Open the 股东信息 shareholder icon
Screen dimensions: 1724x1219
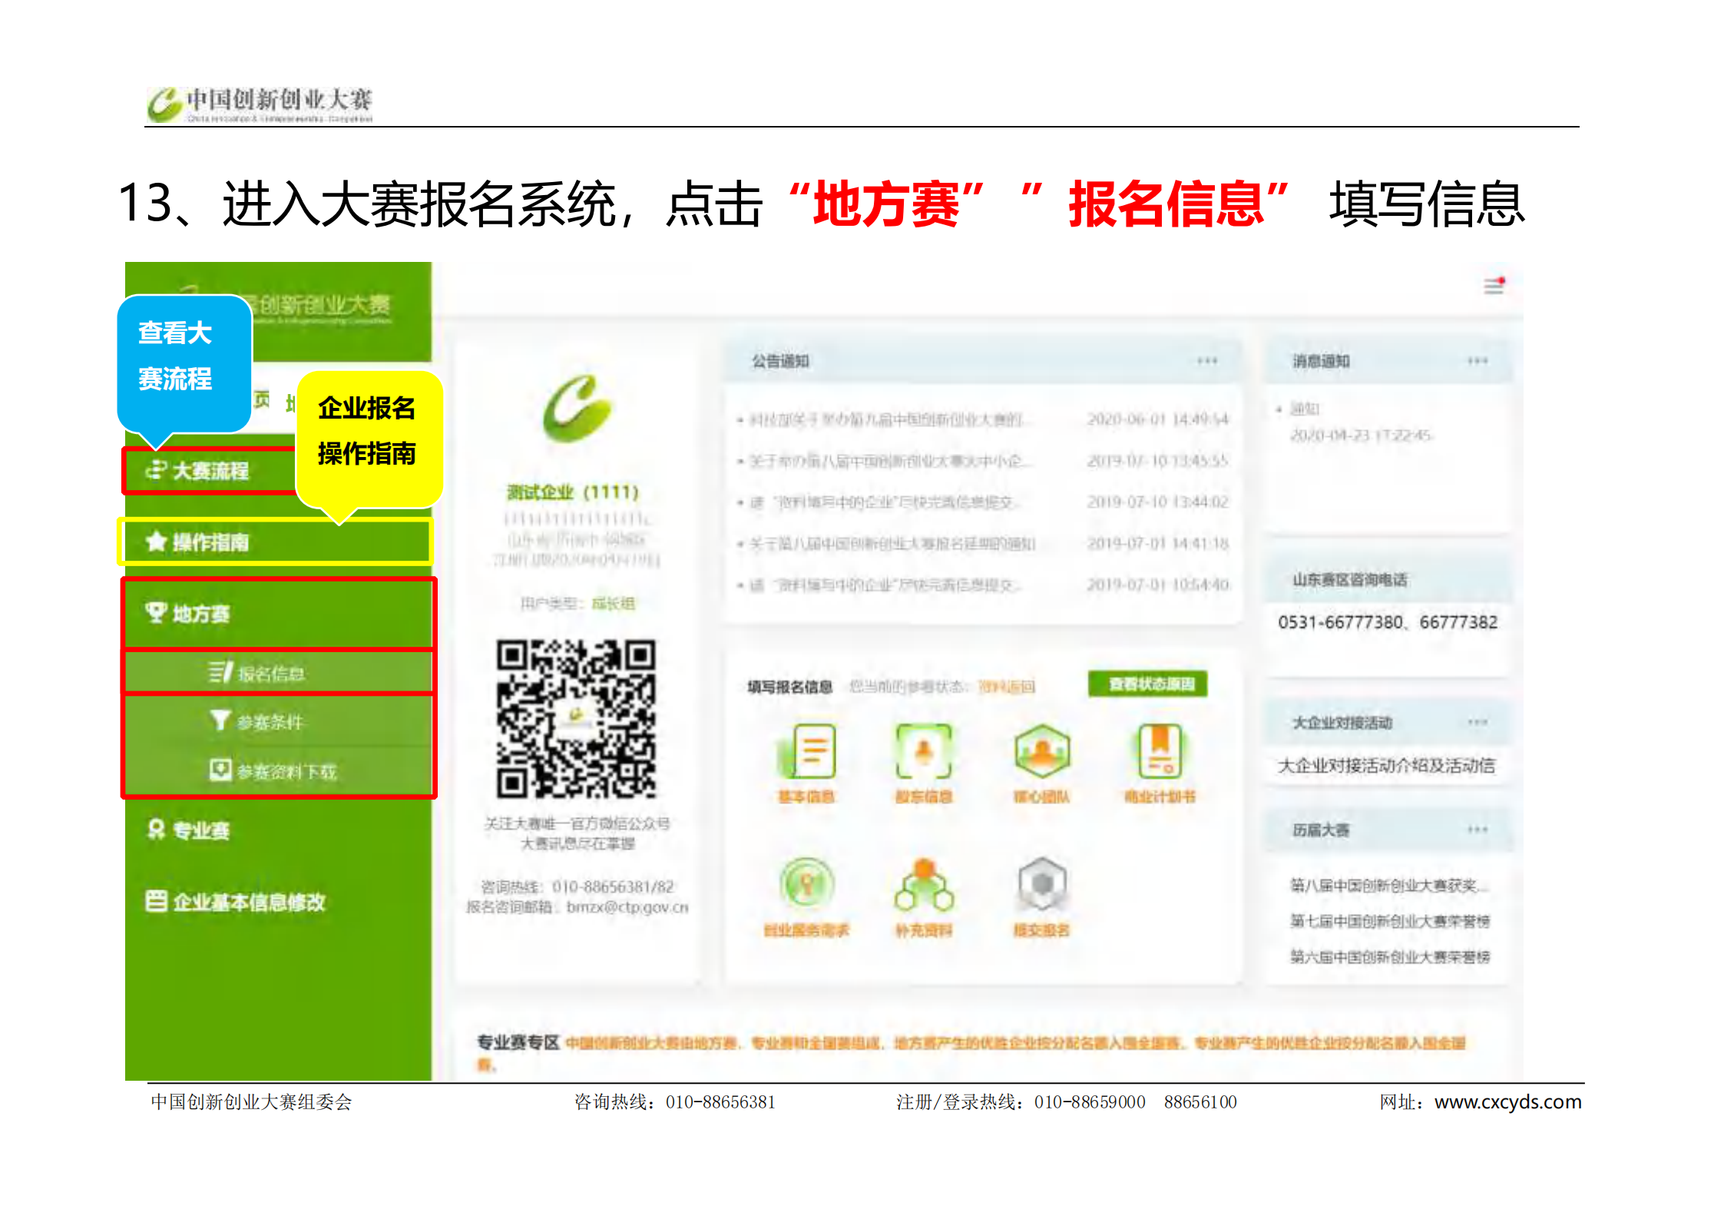coord(923,753)
